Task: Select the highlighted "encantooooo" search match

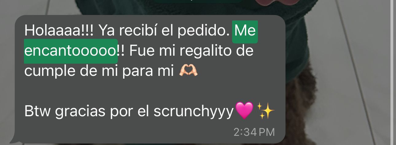Action: [71, 51]
